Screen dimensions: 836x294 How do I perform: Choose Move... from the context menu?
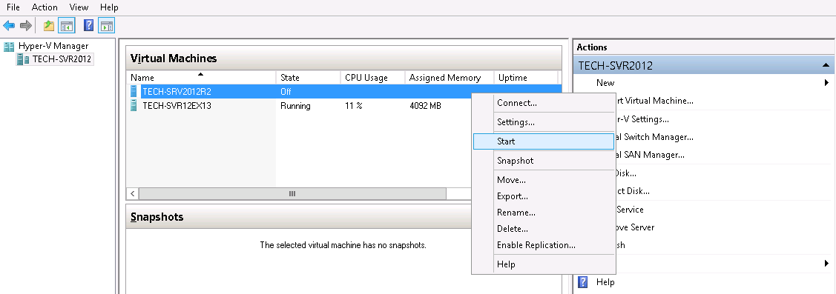(543, 180)
